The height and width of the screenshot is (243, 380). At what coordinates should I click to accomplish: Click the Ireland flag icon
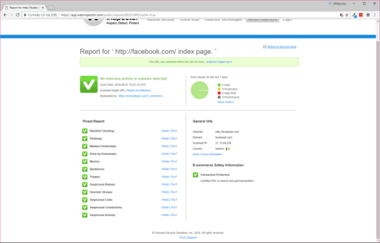pyautogui.click(x=227, y=149)
